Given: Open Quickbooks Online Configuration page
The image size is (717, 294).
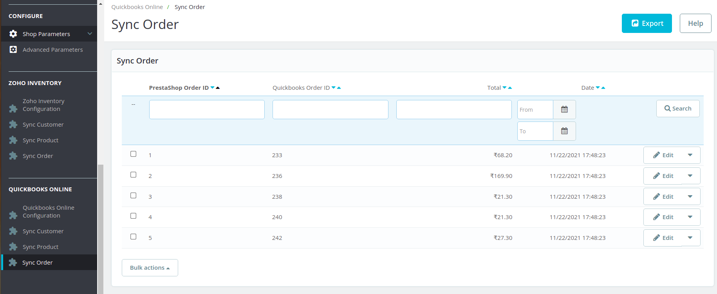Looking at the screenshot, I should pos(49,212).
